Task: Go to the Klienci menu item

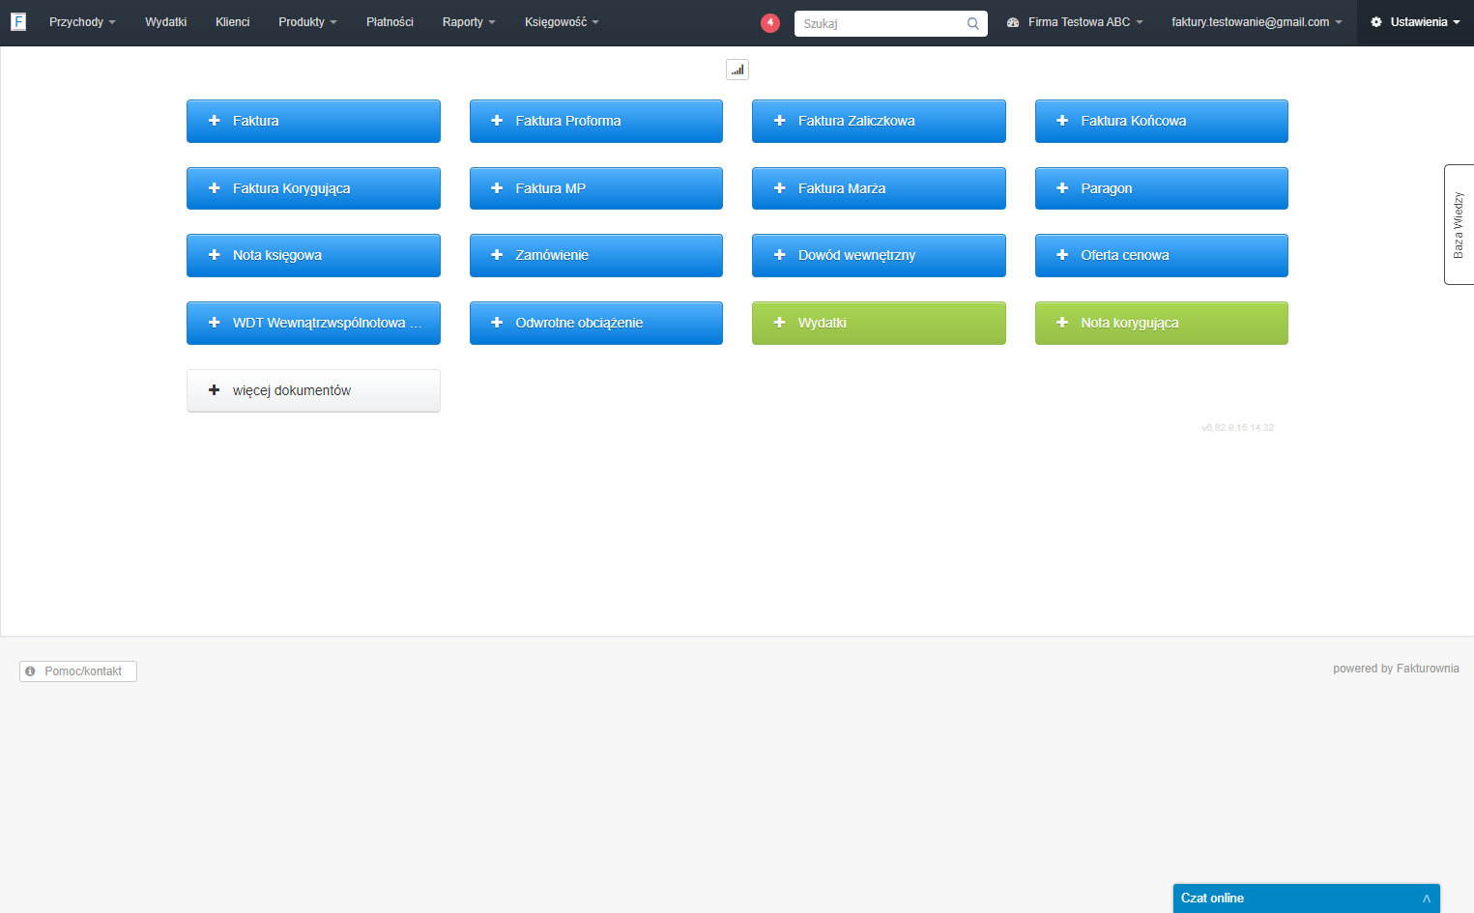Action: pos(232,22)
